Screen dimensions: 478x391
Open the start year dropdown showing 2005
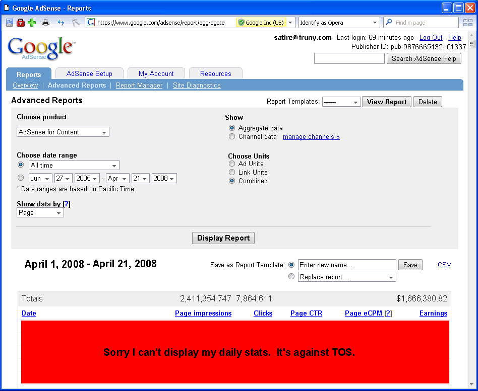pos(87,178)
